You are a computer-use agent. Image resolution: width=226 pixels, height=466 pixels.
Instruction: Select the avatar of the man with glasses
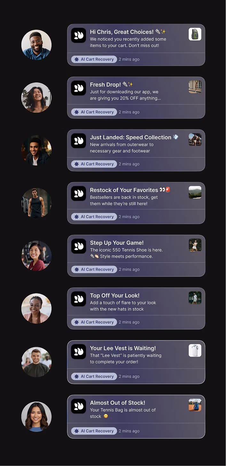click(x=36, y=45)
